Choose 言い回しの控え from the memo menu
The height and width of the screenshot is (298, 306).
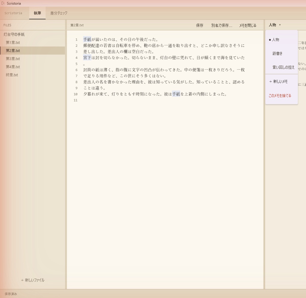281,67
